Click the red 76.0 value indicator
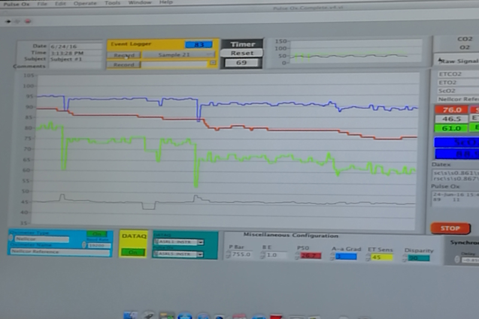 pos(451,110)
